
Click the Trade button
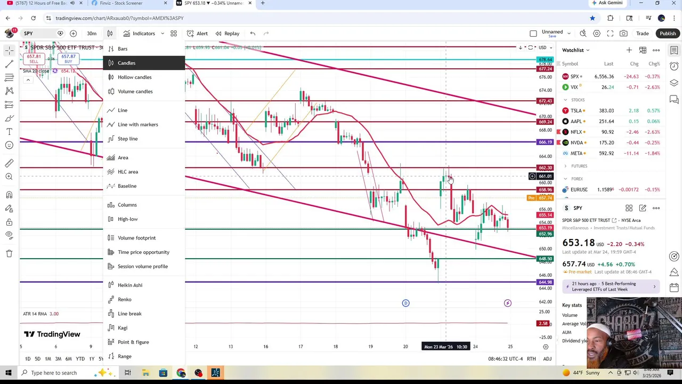tap(642, 34)
